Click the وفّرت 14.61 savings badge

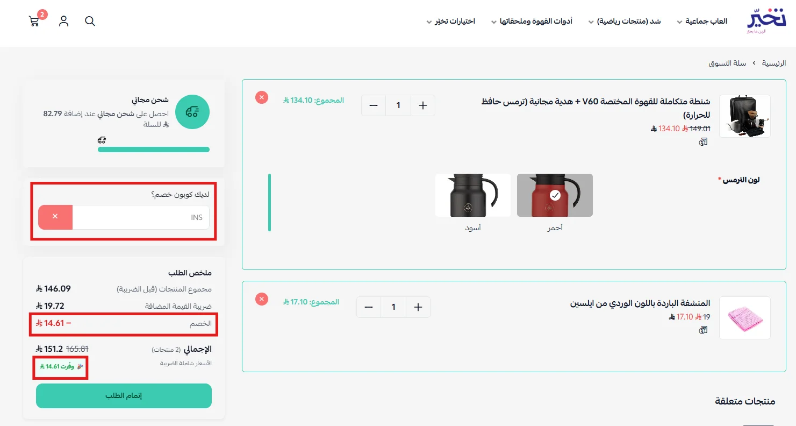pyautogui.click(x=61, y=366)
